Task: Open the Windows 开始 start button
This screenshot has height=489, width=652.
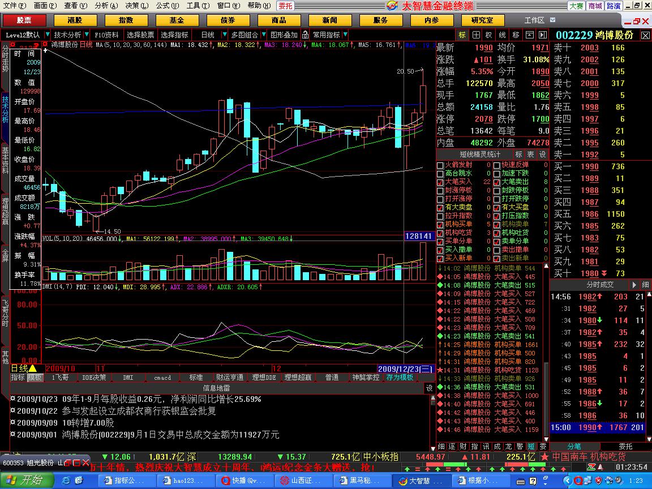Action: tap(27, 481)
